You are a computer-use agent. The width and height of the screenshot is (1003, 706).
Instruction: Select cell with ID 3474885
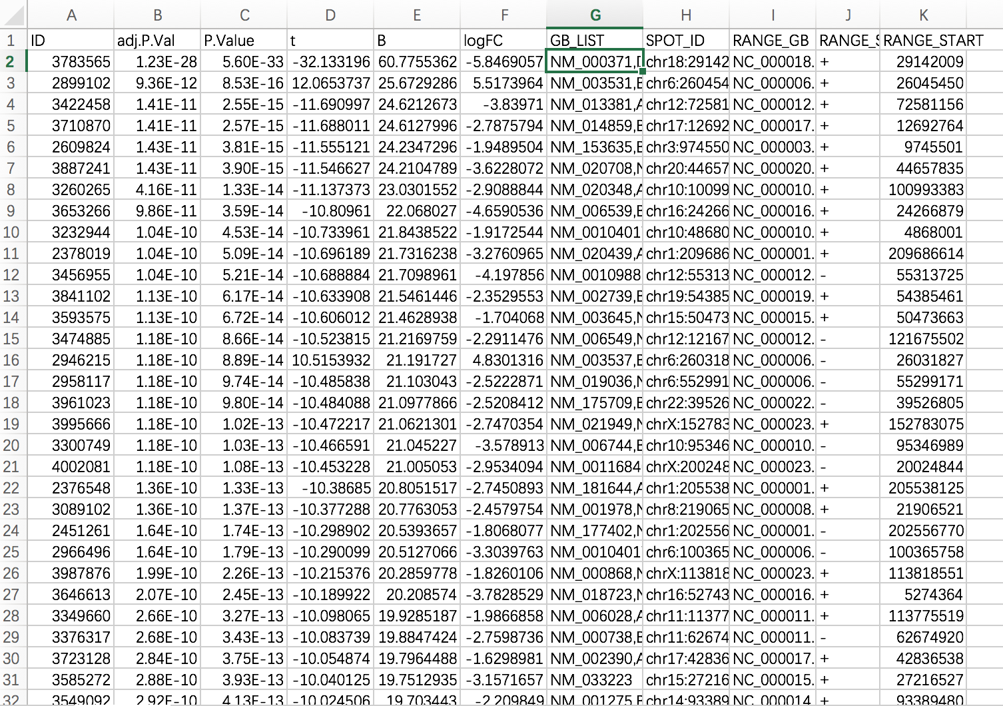71,338
